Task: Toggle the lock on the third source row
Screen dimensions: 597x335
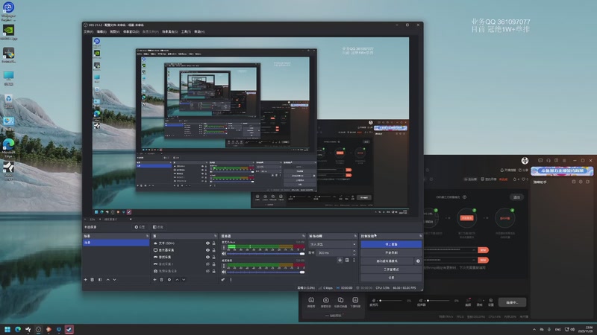Action: (213, 257)
